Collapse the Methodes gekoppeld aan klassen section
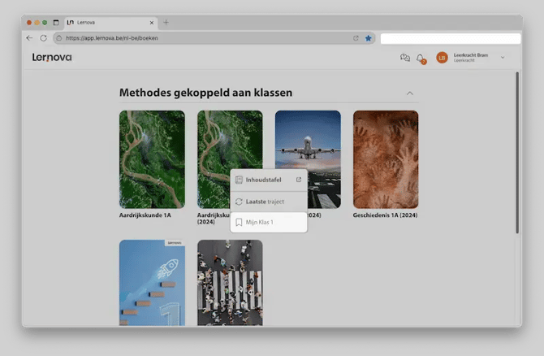Image resolution: width=544 pixels, height=356 pixels. tap(410, 93)
